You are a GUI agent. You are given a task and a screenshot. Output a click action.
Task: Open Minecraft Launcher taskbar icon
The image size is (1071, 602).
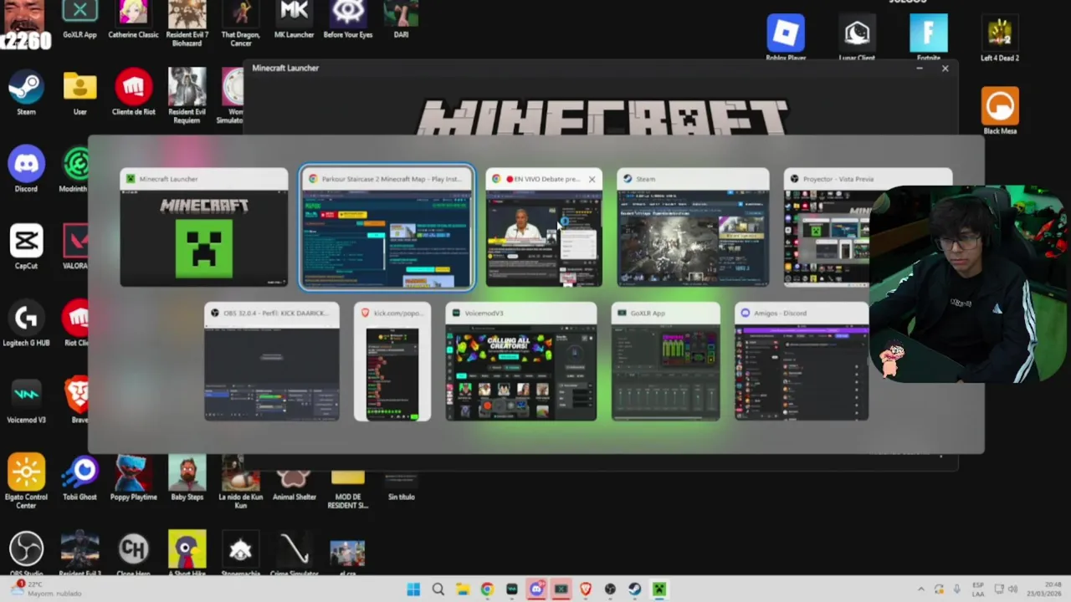[x=659, y=589]
